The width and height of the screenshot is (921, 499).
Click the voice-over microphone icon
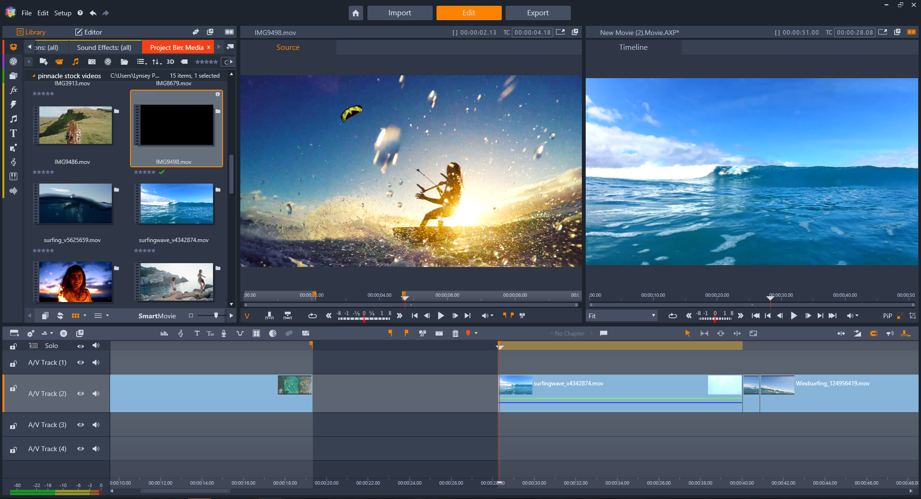[224, 334]
